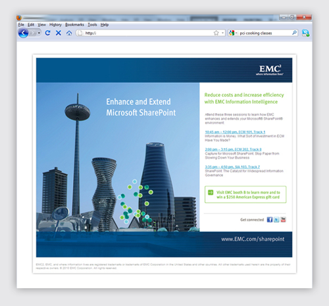Open the View menu
Viewport: 329px width, 306px height.
41,24
